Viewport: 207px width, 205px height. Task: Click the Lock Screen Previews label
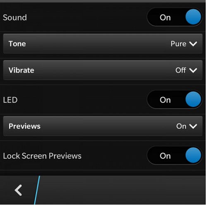pyautogui.click(x=42, y=156)
